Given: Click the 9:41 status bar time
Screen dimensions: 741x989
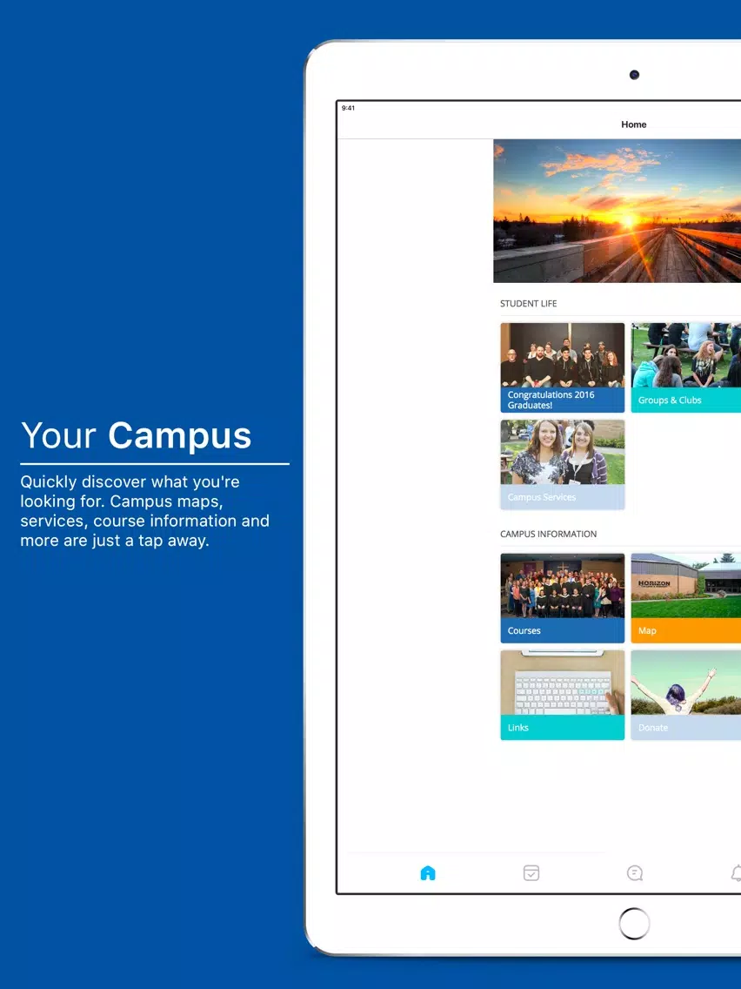Looking at the screenshot, I should 348,108.
